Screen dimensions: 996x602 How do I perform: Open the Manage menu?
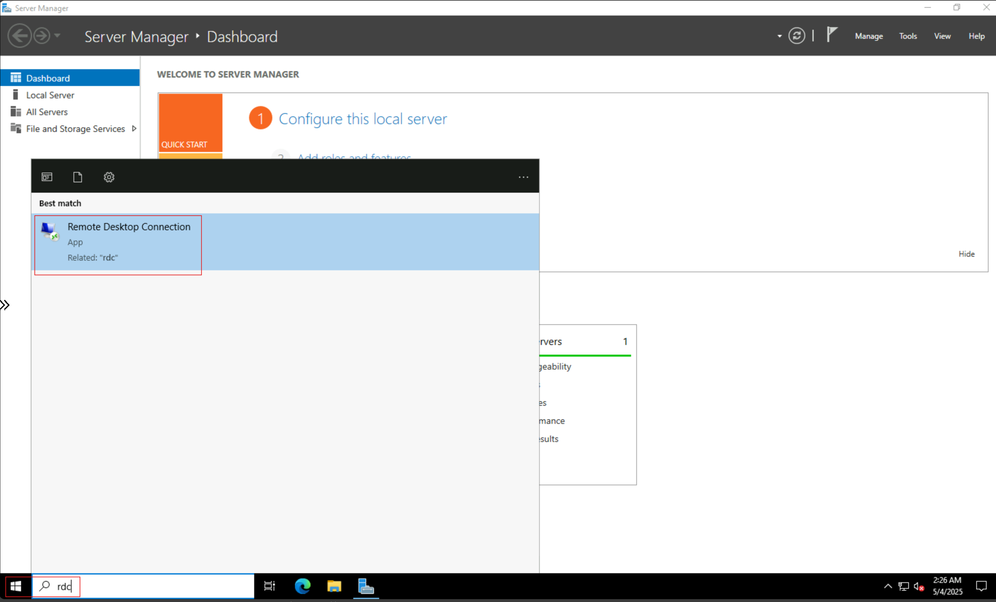869,36
